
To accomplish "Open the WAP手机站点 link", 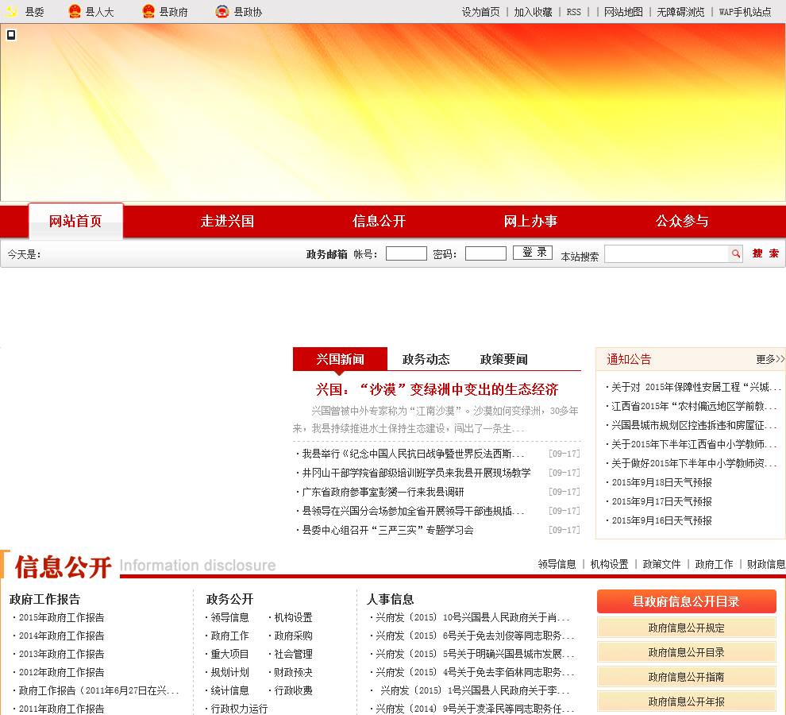I will click(746, 12).
